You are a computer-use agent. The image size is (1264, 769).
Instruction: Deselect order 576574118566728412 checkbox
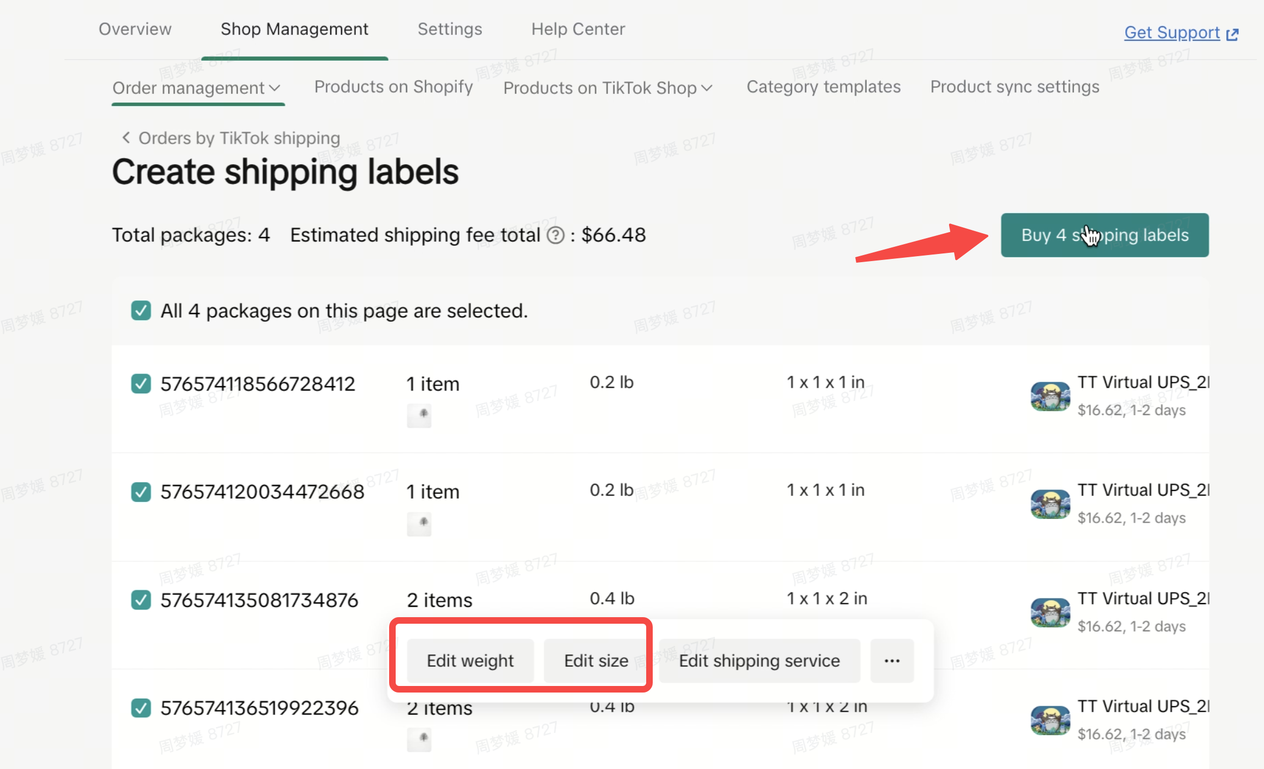(x=141, y=383)
